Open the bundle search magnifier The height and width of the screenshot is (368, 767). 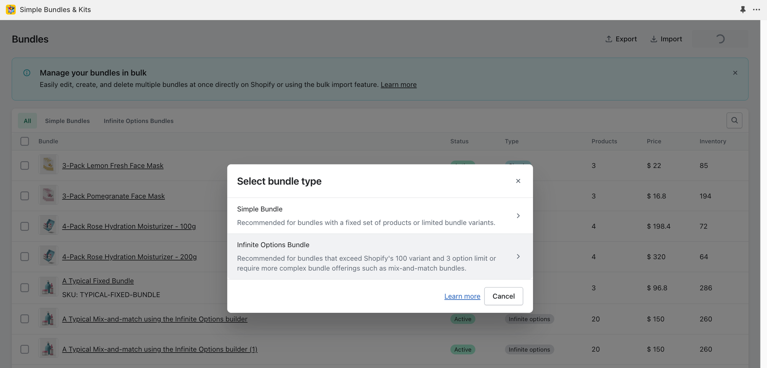(734, 120)
